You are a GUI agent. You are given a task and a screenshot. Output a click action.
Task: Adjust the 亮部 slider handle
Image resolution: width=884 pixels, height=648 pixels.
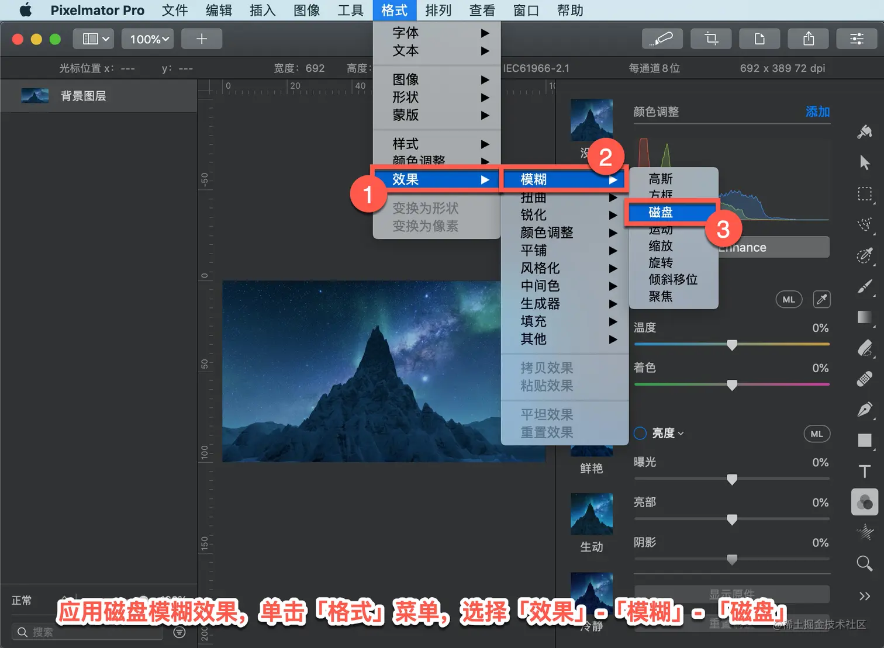click(x=732, y=519)
